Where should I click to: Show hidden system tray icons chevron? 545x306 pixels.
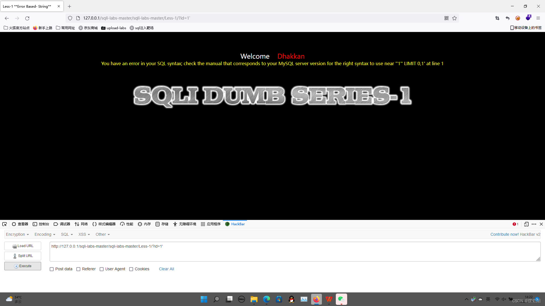coord(466,299)
